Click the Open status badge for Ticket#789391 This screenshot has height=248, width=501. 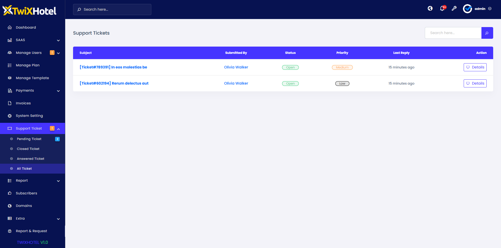[290, 67]
